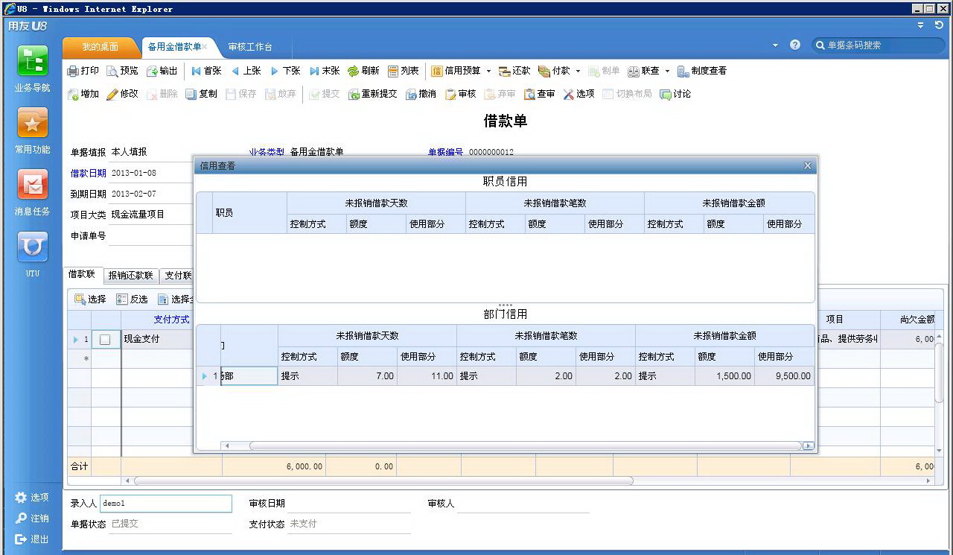Viewport: 953px width, 555px height.
Task: Switch to the 我的桌面 tab
Action: point(100,47)
